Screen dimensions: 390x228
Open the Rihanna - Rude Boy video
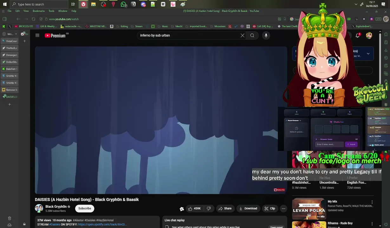(x=340, y=223)
